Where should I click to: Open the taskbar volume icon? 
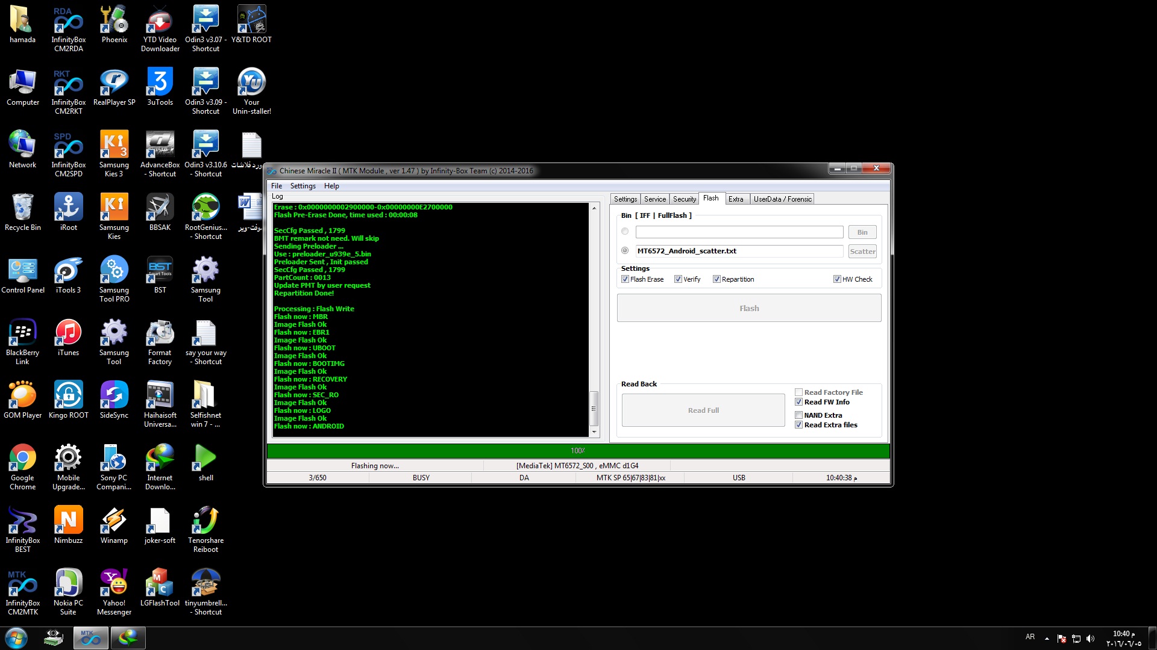pyautogui.click(x=1090, y=639)
